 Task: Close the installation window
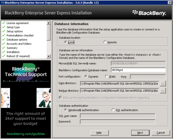pyautogui.click(x=170, y=3)
